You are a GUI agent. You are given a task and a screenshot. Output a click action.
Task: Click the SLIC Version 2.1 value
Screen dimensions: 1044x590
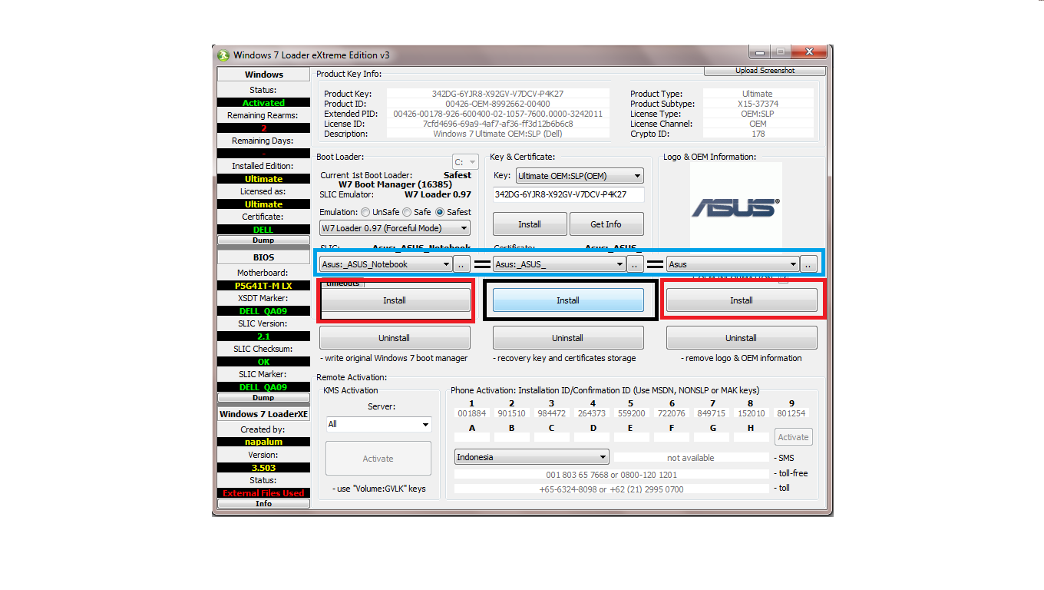coord(263,336)
